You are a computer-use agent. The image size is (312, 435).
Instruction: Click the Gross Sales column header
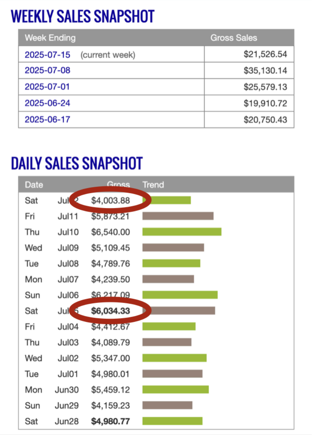click(x=234, y=38)
